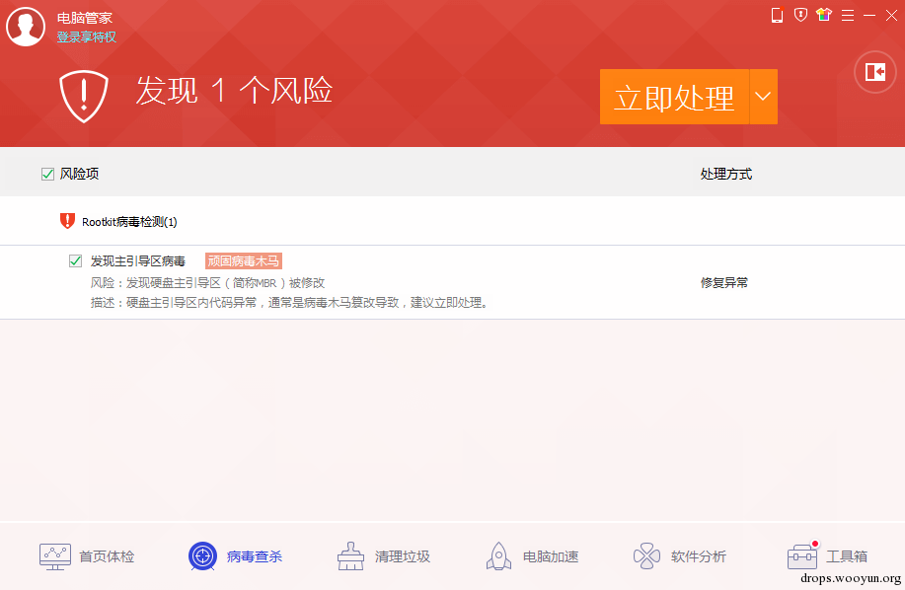Open the hamburger main menu

coord(846,15)
